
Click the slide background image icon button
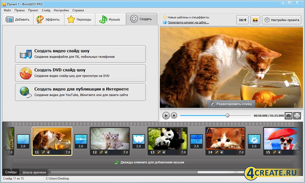coord(255,20)
